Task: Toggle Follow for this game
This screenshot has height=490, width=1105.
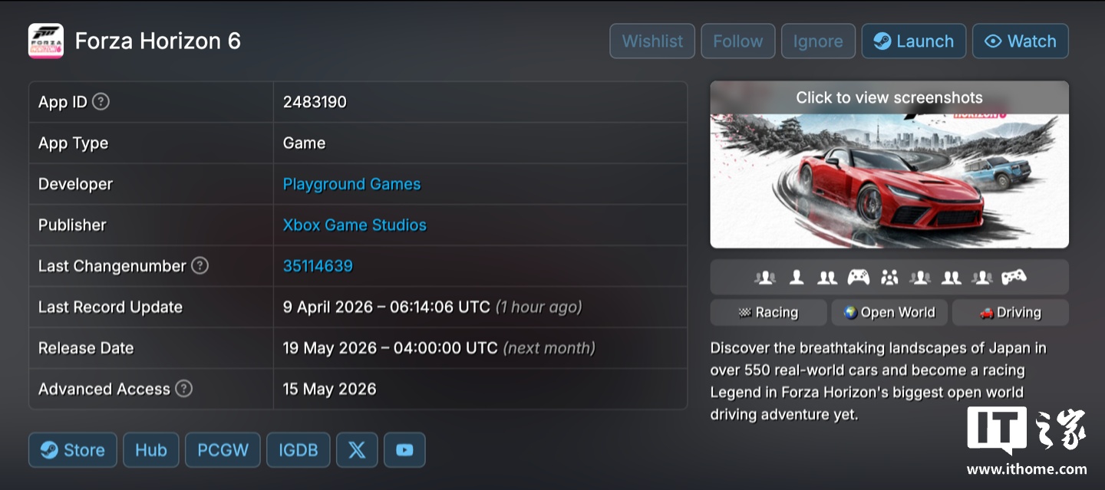Action: coord(737,41)
